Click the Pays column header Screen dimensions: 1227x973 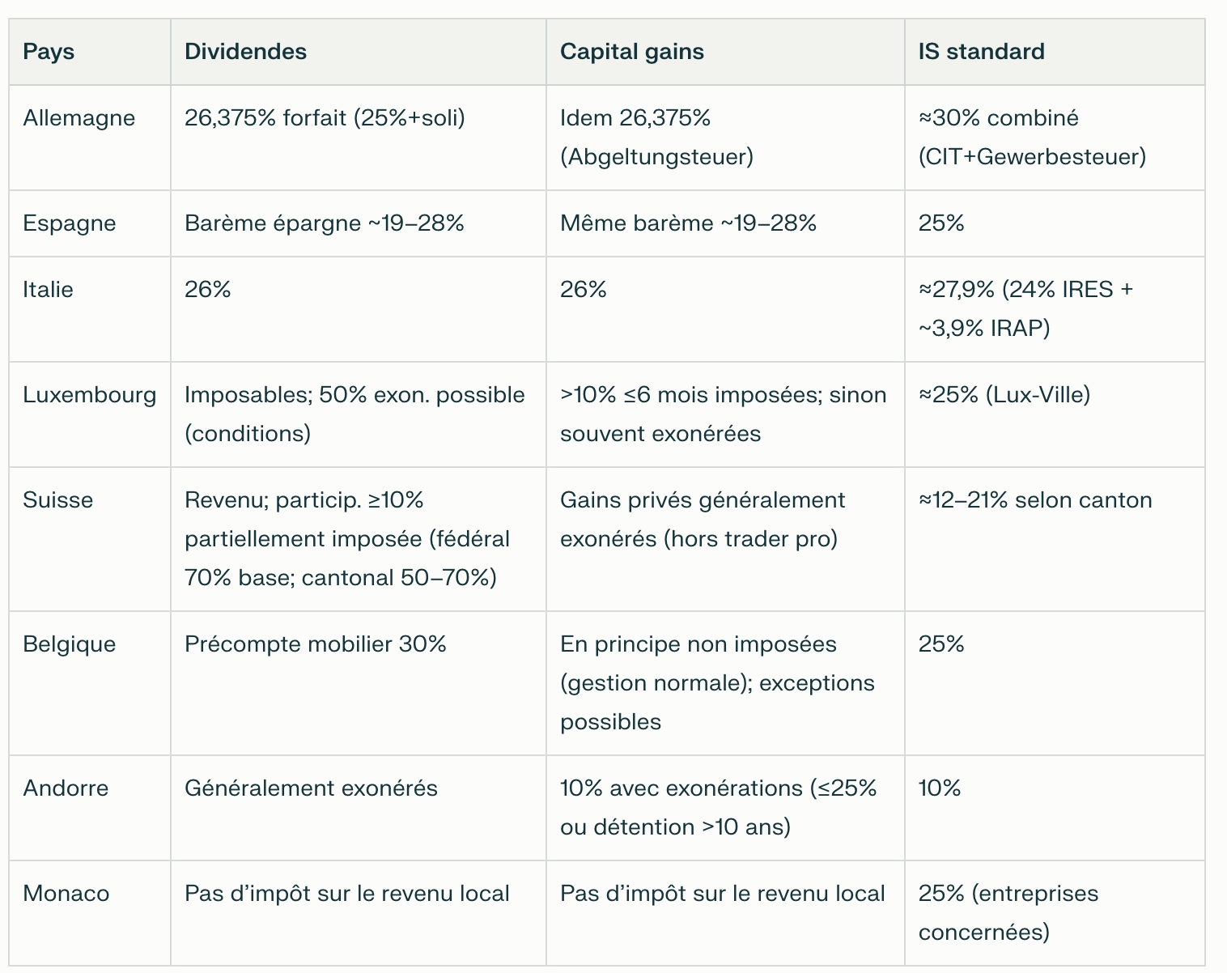click(x=49, y=52)
